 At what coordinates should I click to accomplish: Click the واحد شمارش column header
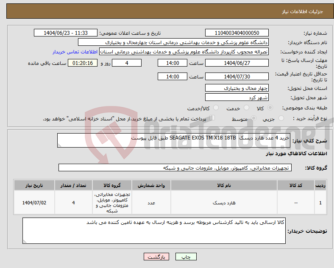click(x=151, y=185)
